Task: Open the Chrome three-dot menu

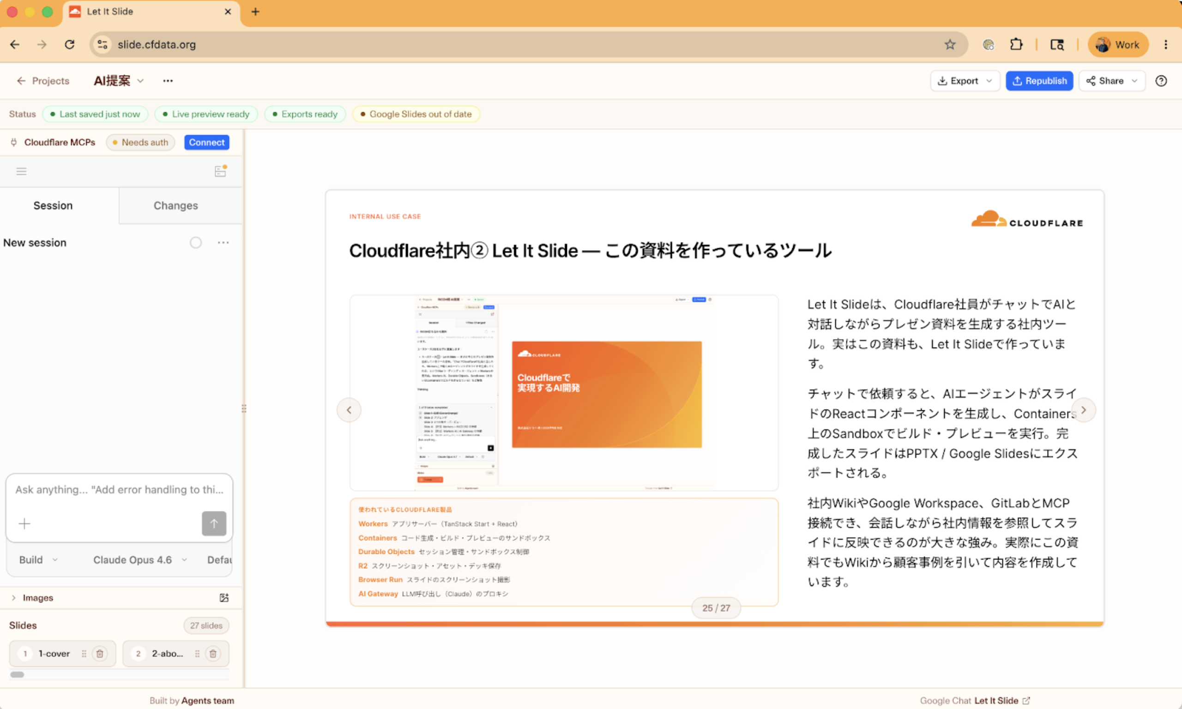Action: point(1166,44)
